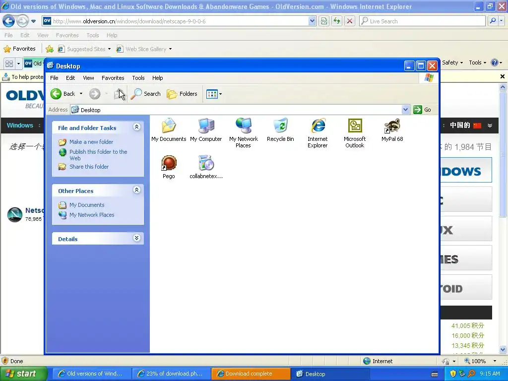
Task: Open My Network Places under Other Places
Action: [x=92, y=215]
